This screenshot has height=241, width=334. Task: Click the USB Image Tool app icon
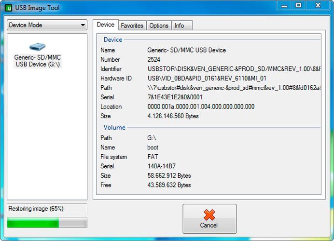tap(8, 8)
